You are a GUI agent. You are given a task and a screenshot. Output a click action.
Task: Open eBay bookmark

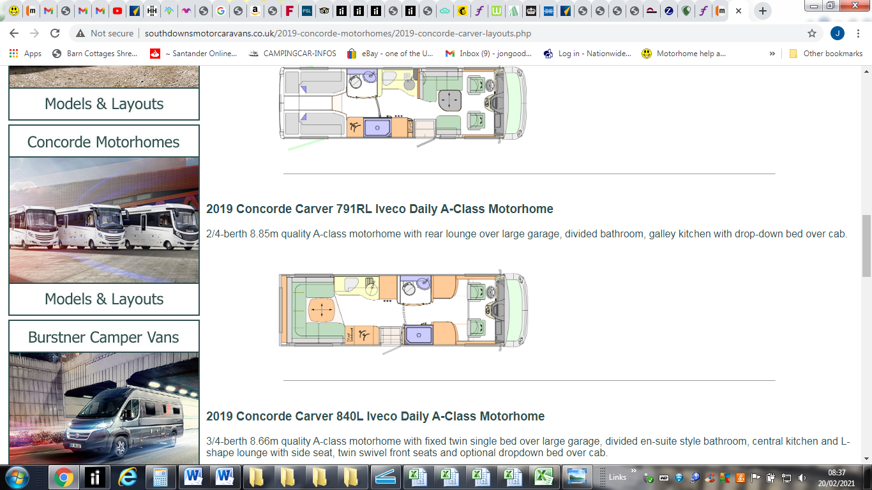point(389,54)
